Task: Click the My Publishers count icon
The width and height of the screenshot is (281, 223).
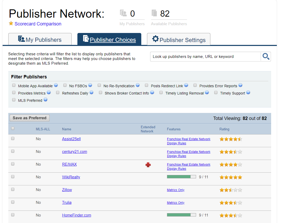Action: (x=123, y=13)
